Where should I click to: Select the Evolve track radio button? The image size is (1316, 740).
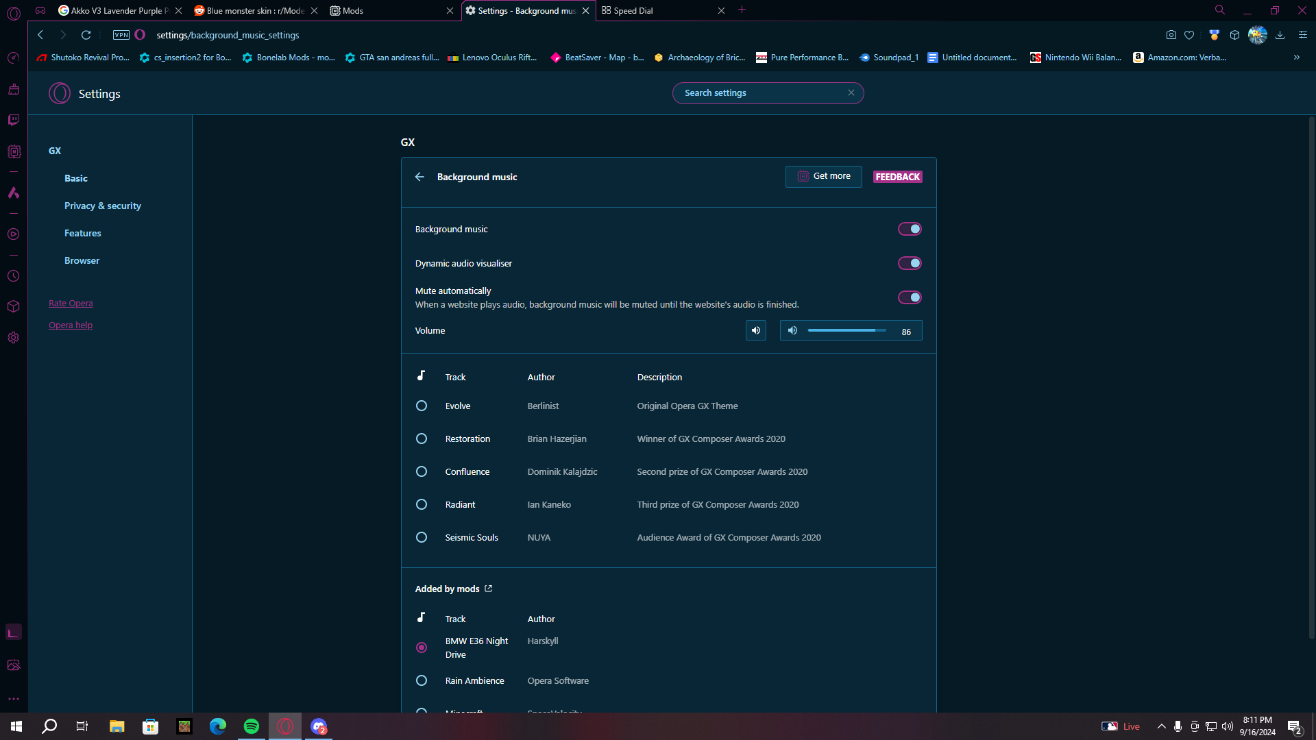[x=422, y=406]
